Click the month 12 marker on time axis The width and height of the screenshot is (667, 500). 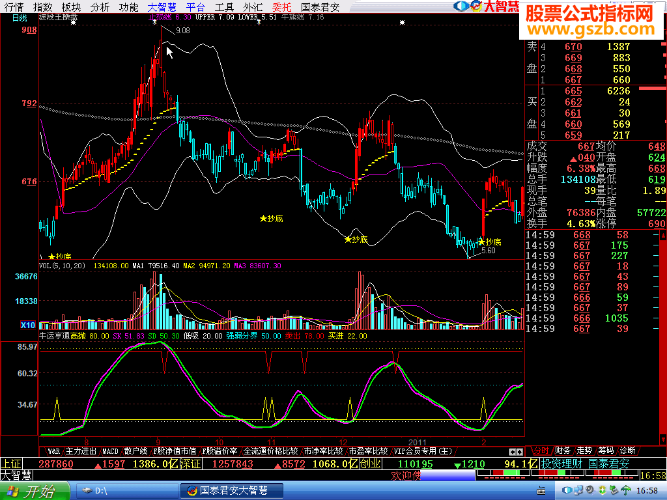point(343,442)
